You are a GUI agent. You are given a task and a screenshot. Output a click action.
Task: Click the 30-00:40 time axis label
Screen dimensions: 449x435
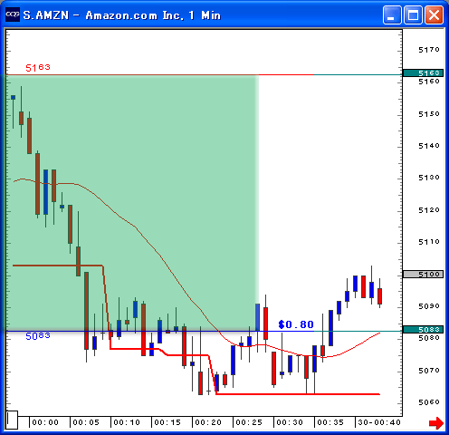[379, 422]
